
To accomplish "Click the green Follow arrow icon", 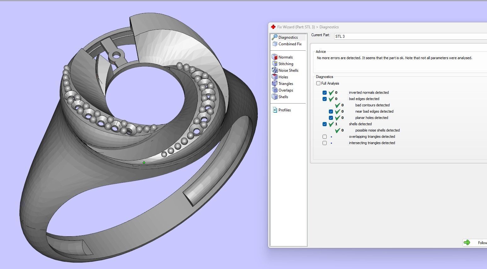I will point(467,242).
